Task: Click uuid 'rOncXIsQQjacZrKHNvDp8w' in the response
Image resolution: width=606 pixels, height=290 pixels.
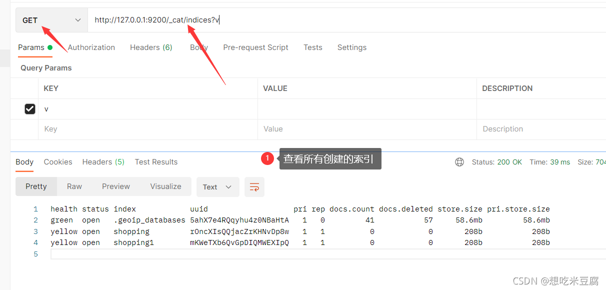Action: pos(239,231)
